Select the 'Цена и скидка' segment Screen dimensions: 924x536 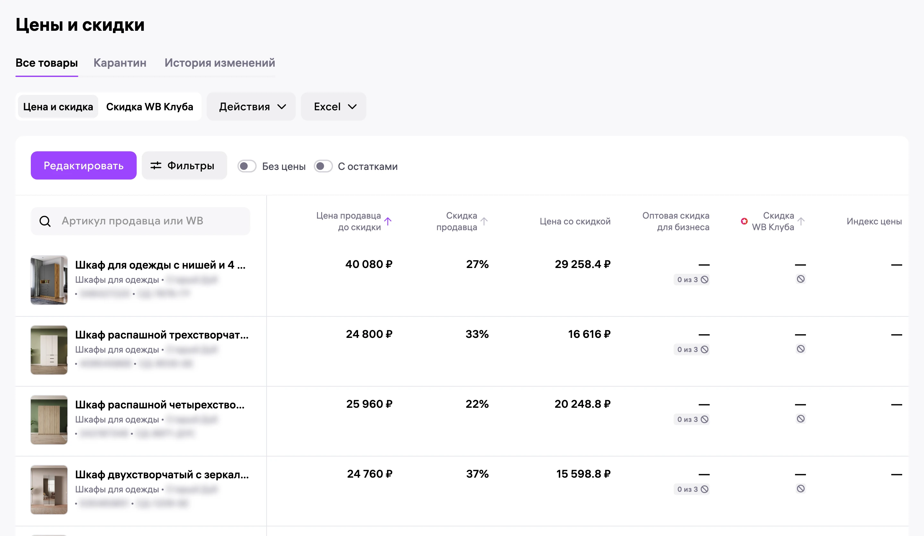coord(58,107)
